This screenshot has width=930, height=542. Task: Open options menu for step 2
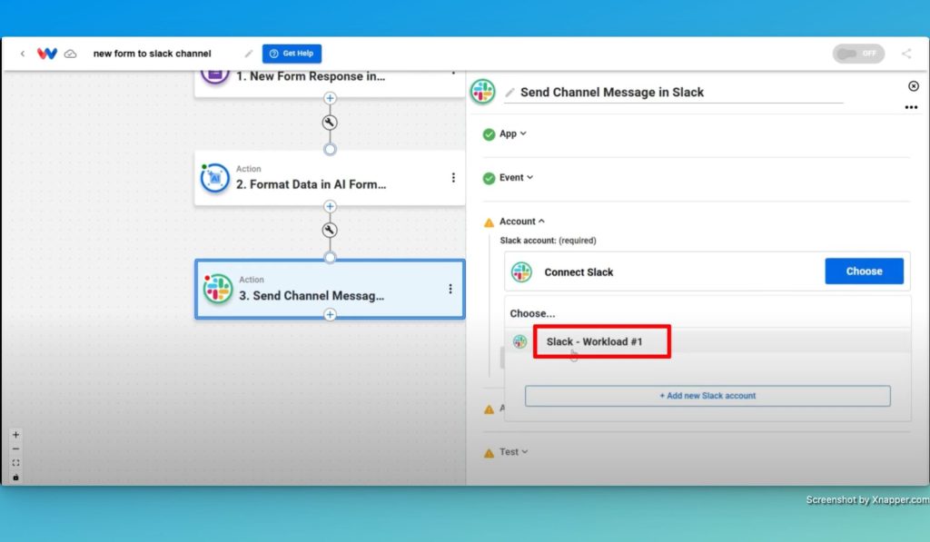(x=453, y=178)
